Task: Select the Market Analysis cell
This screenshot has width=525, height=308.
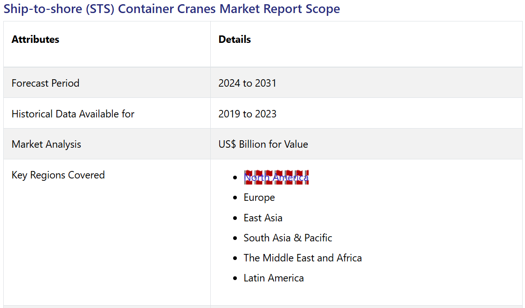Action: 46,144
